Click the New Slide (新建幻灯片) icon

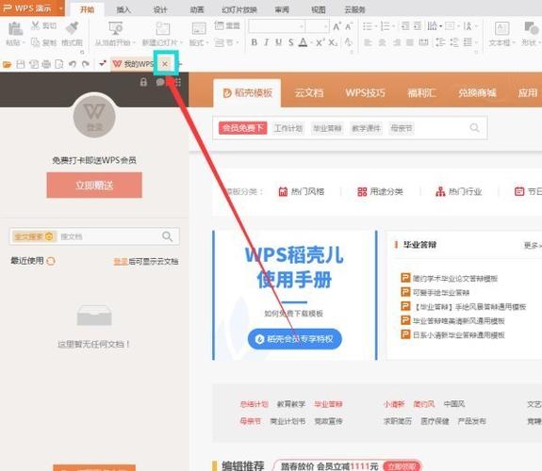click(162, 28)
